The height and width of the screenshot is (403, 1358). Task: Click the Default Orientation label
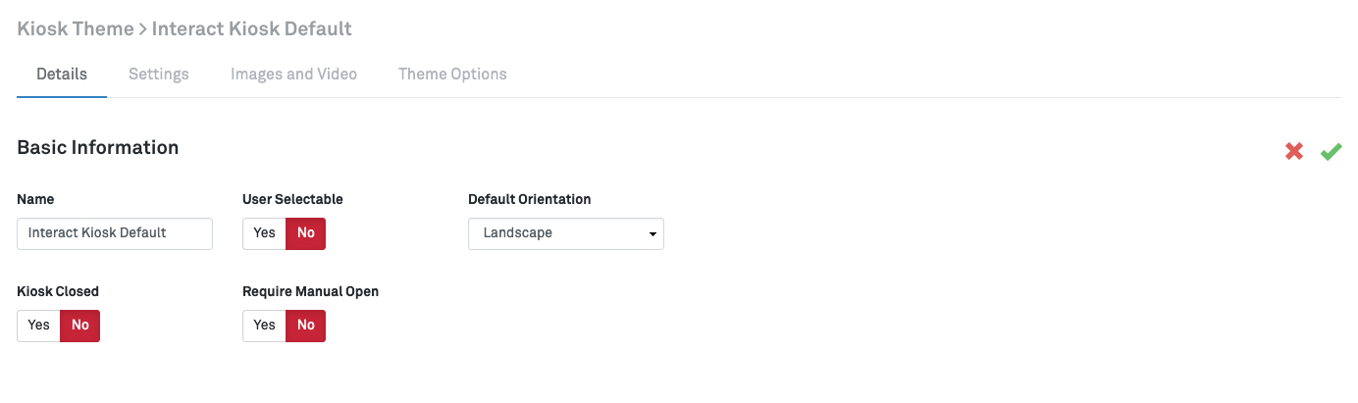tap(529, 199)
